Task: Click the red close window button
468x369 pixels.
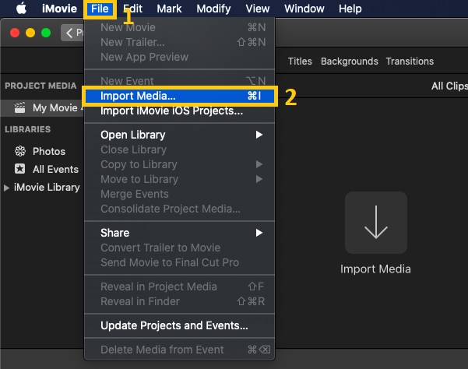Action: click(x=15, y=33)
